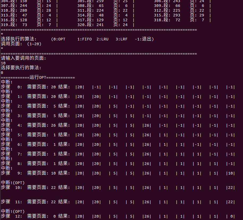243x220 pixels.
Task: Click the first '|20|' cell in step 0 row
Action: point(80,87)
